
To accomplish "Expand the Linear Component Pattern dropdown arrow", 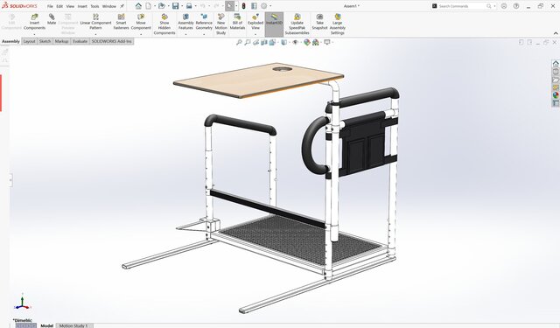I will coord(95,34).
